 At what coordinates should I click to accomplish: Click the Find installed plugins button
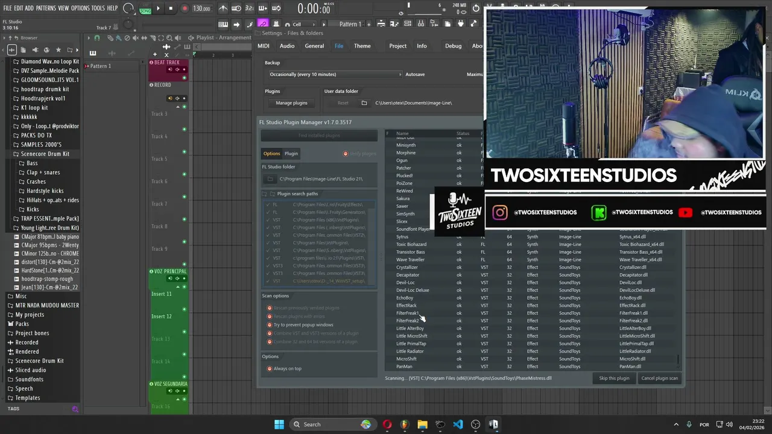click(319, 136)
